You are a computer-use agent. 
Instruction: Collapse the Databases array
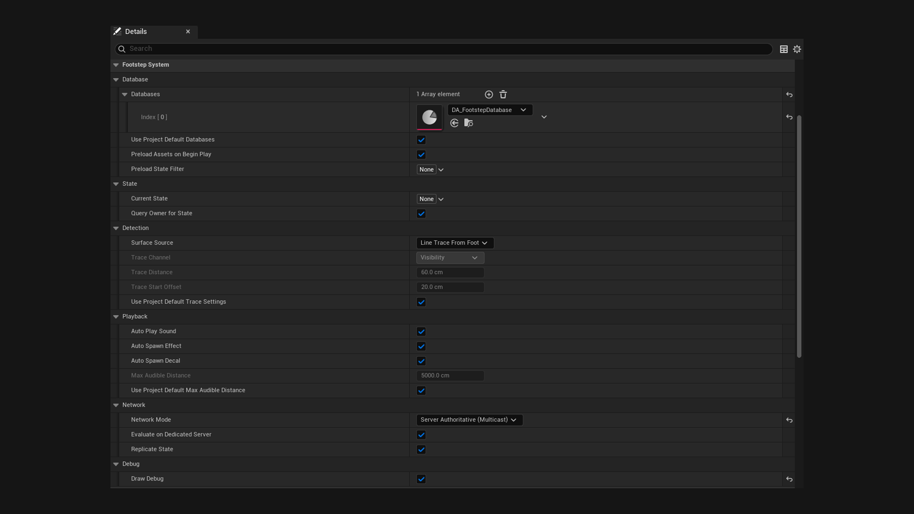125,95
